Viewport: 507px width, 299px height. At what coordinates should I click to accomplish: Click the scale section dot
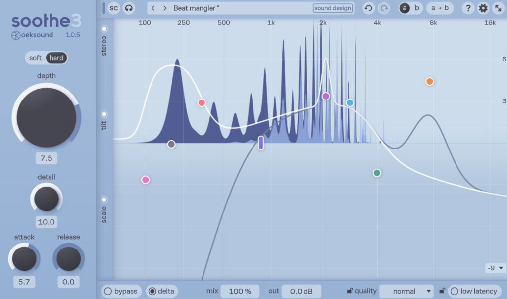coord(104,199)
